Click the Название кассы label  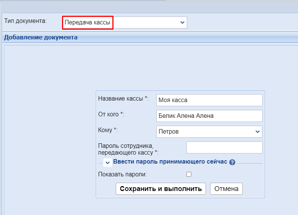(x=123, y=98)
